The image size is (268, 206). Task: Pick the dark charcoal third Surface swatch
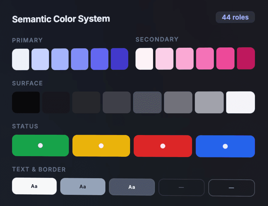coord(86,102)
